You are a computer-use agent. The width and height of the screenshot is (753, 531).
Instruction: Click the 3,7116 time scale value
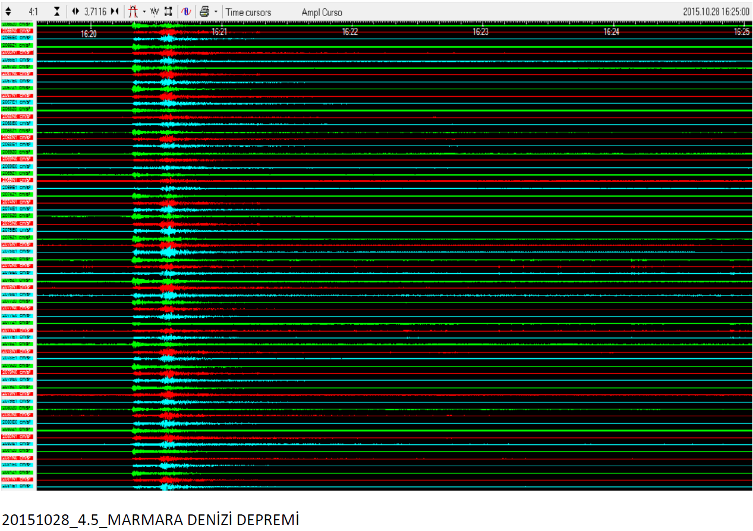pos(95,12)
